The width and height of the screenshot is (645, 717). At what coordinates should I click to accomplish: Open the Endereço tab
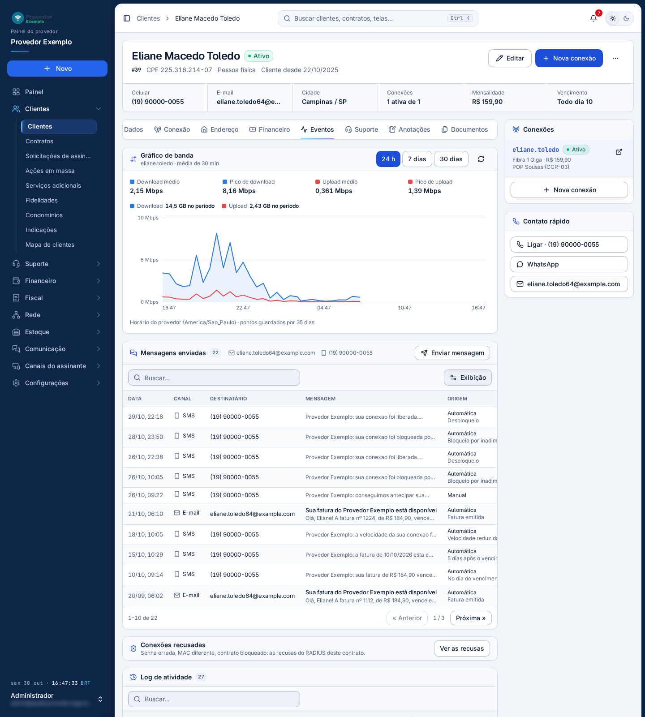[219, 129]
